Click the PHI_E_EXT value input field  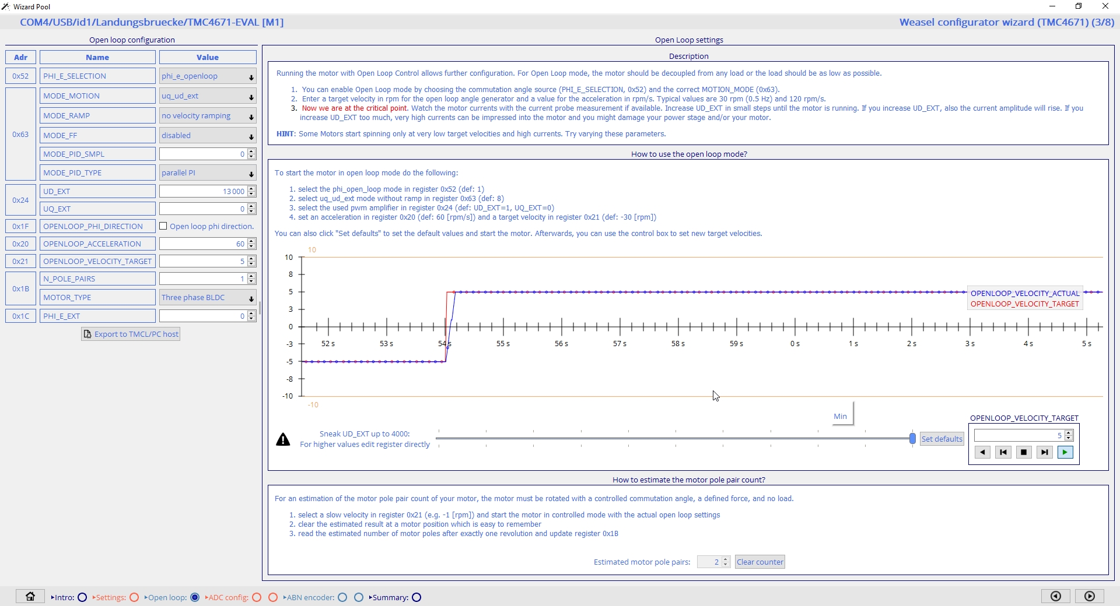[203, 316]
